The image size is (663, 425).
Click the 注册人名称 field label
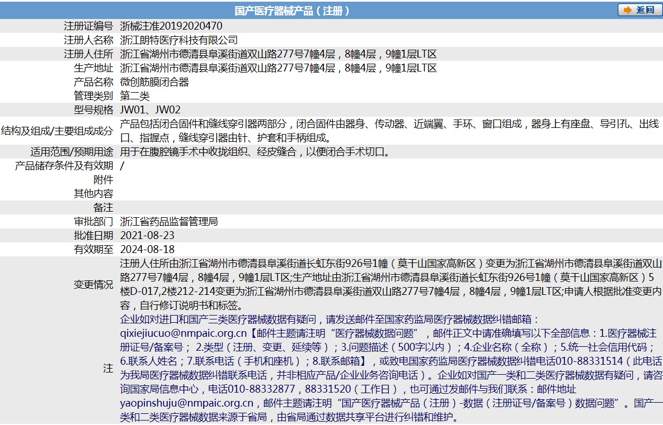88,40
